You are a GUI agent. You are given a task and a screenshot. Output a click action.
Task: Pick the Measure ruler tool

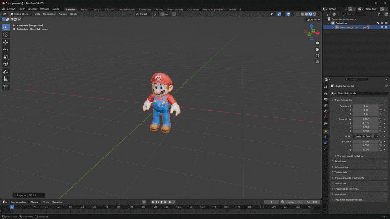pyautogui.click(x=6, y=79)
